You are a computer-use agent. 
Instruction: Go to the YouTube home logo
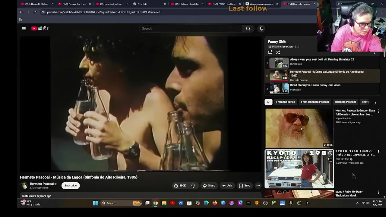click(x=40, y=28)
